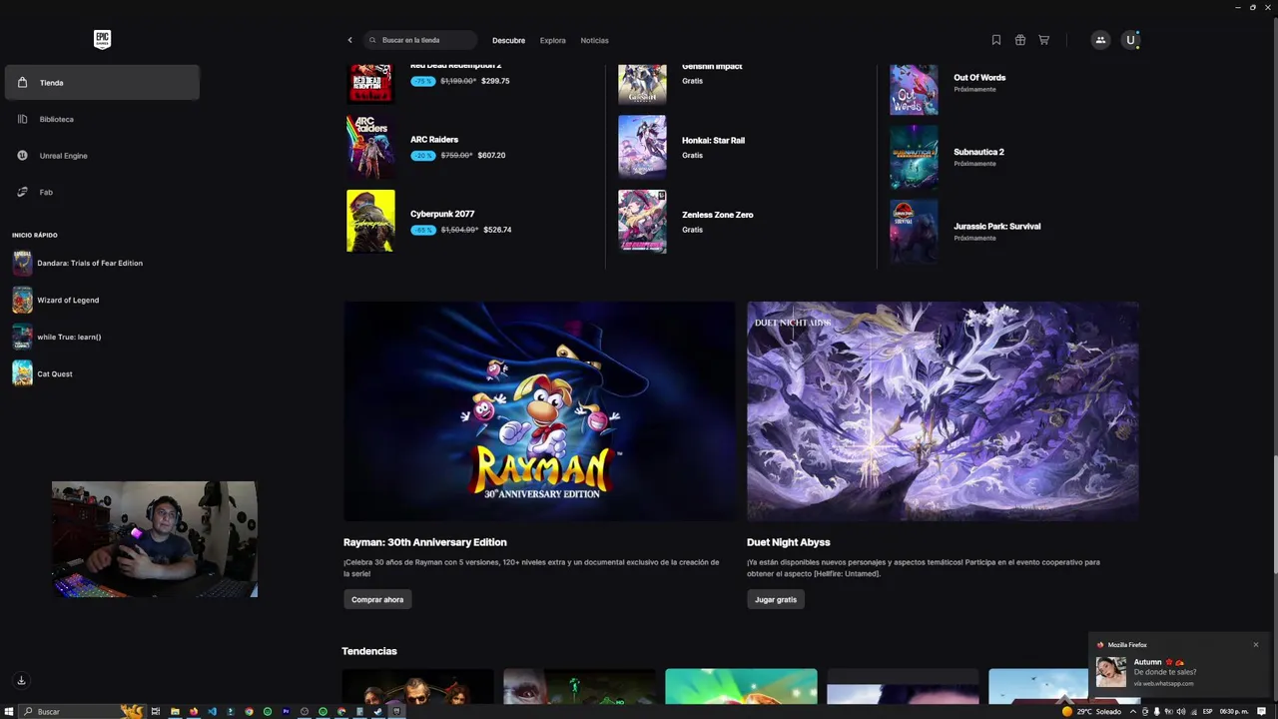Open the Zenless Zone Zero cover thumbnail
This screenshot has height=719, width=1278.
(642, 221)
